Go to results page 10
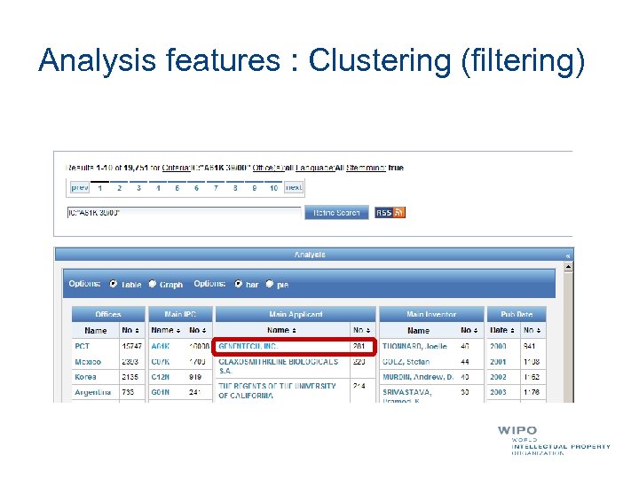The image size is (639, 479). click(274, 188)
